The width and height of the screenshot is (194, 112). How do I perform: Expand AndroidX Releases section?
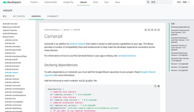[x=1, y=34]
